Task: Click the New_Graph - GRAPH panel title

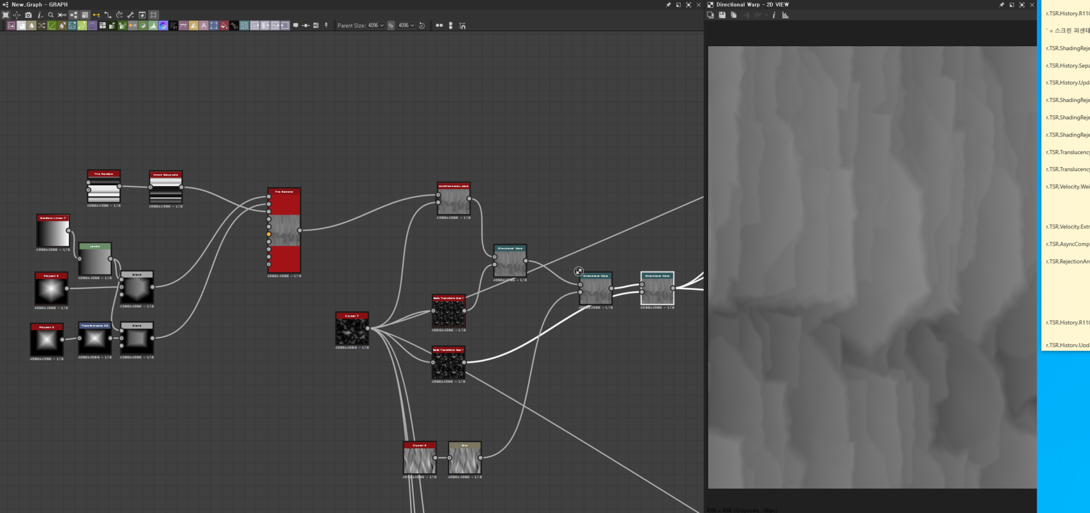Action: [40, 4]
